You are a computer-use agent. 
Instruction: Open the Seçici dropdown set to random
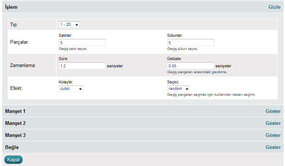pyautogui.click(x=178, y=88)
